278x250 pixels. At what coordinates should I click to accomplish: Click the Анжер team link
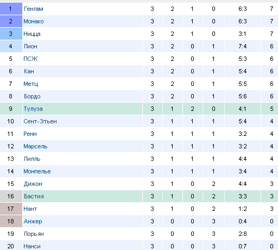[33, 221]
